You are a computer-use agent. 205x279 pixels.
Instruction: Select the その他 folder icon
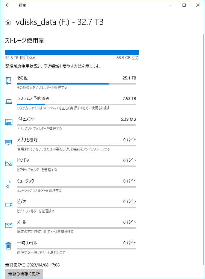point(9,81)
